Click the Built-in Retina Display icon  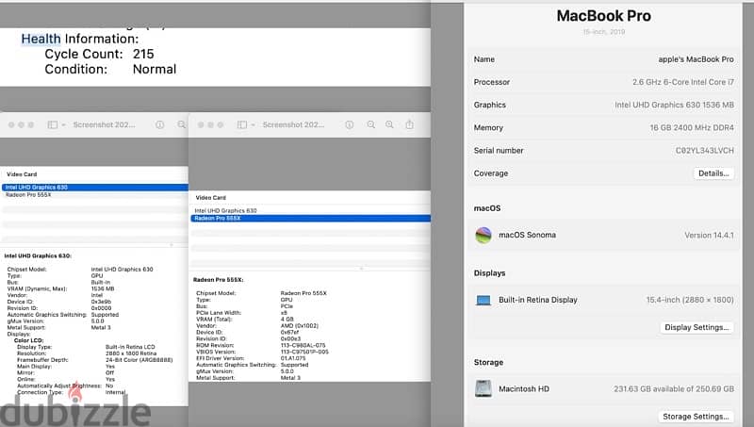tap(484, 300)
